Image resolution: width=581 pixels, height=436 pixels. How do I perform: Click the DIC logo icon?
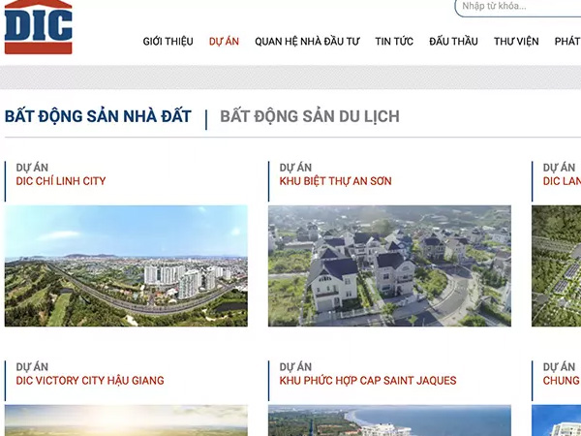point(38,27)
